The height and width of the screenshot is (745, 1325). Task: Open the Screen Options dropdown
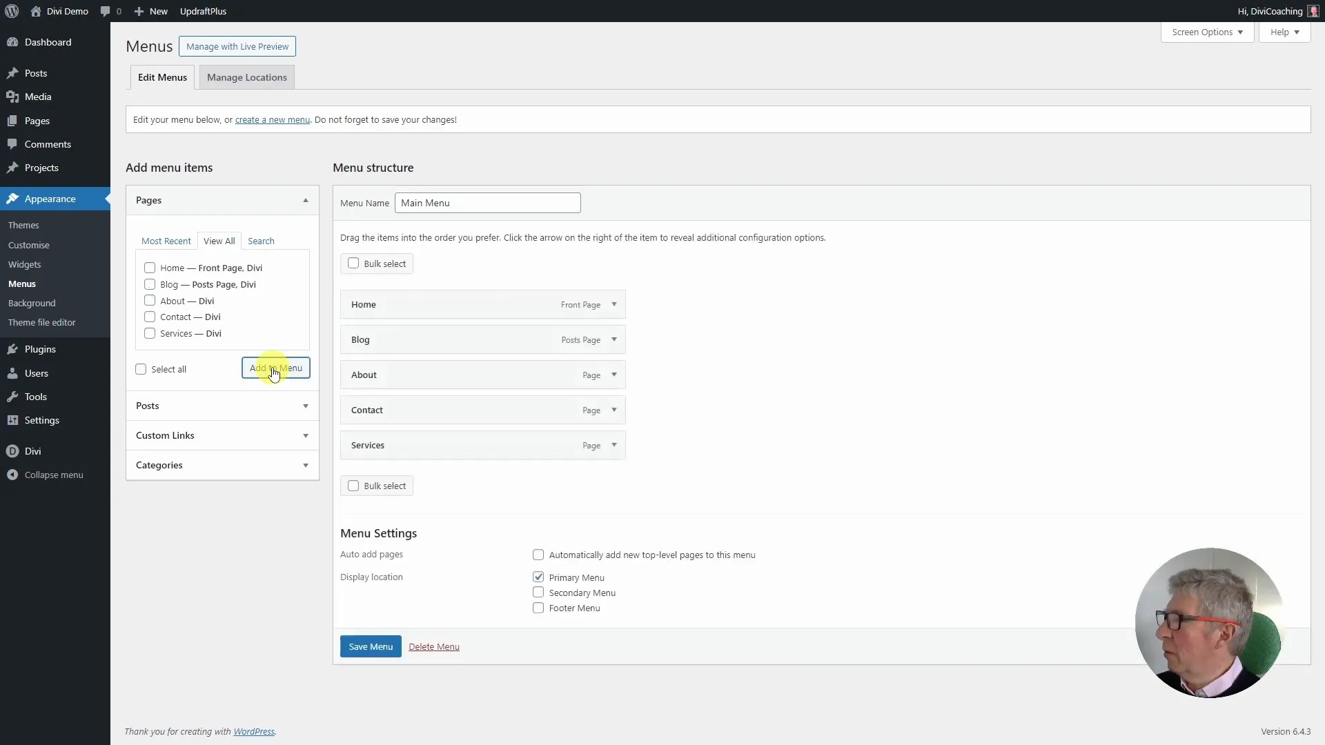(x=1206, y=32)
